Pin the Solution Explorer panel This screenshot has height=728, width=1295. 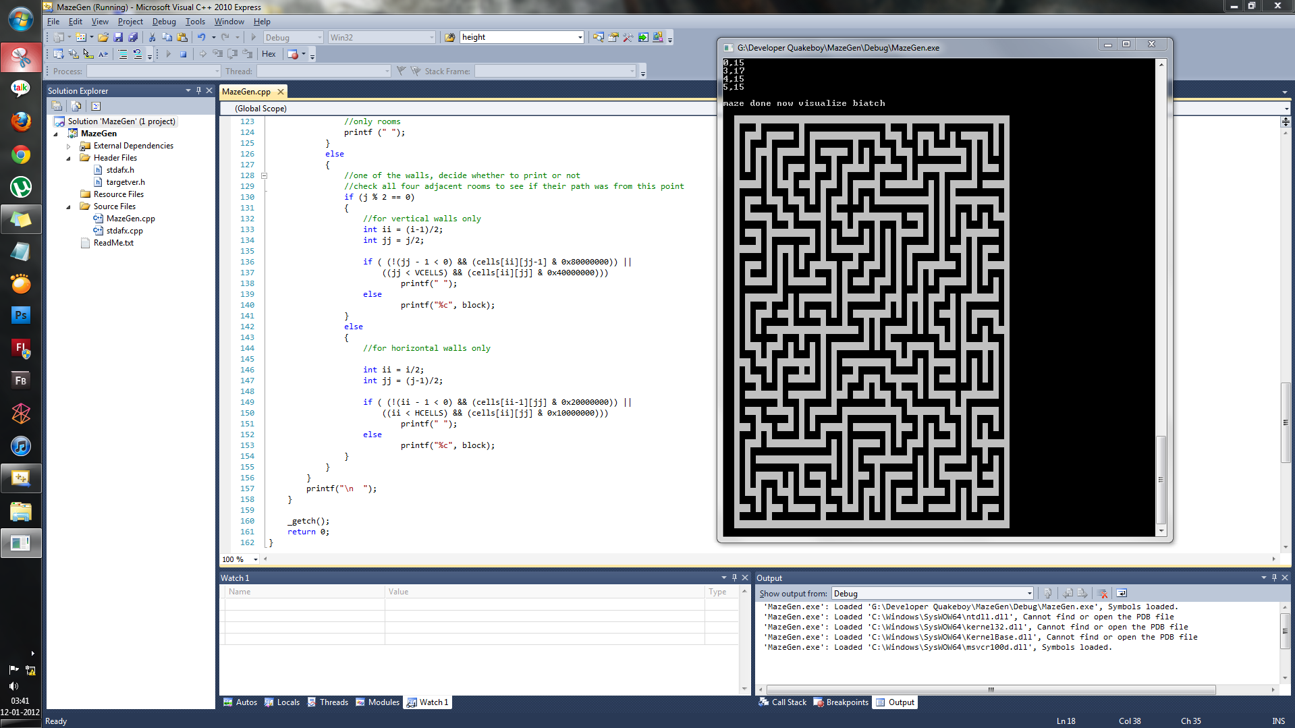198,90
